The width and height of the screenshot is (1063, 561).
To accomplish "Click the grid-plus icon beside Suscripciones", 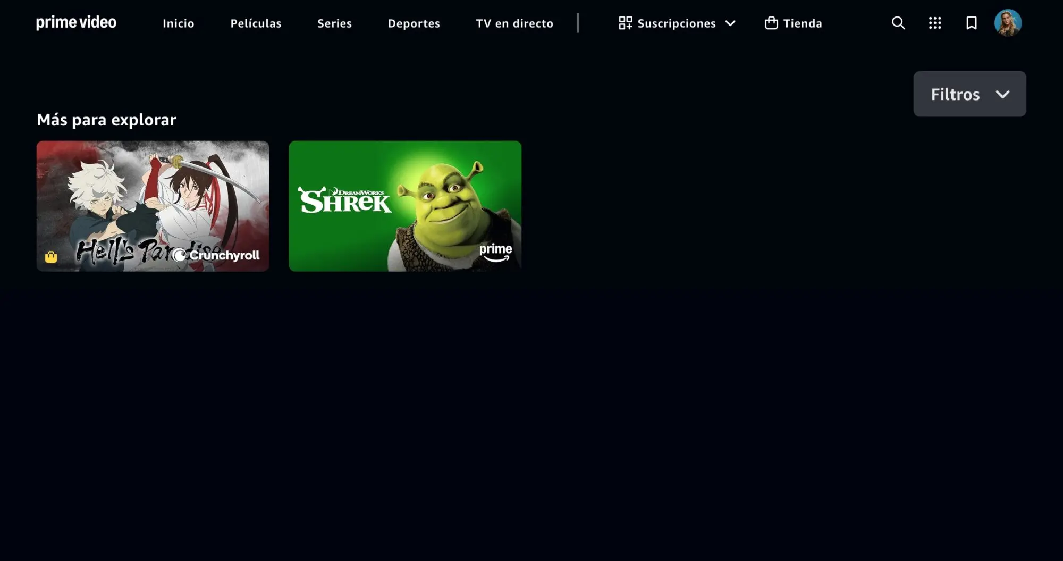I will [625, 23].
